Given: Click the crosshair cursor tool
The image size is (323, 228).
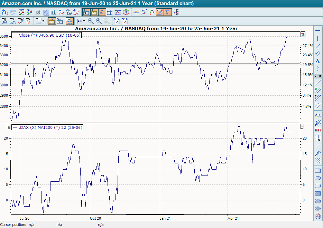Looking at the screenshot, I should point(136,12).
